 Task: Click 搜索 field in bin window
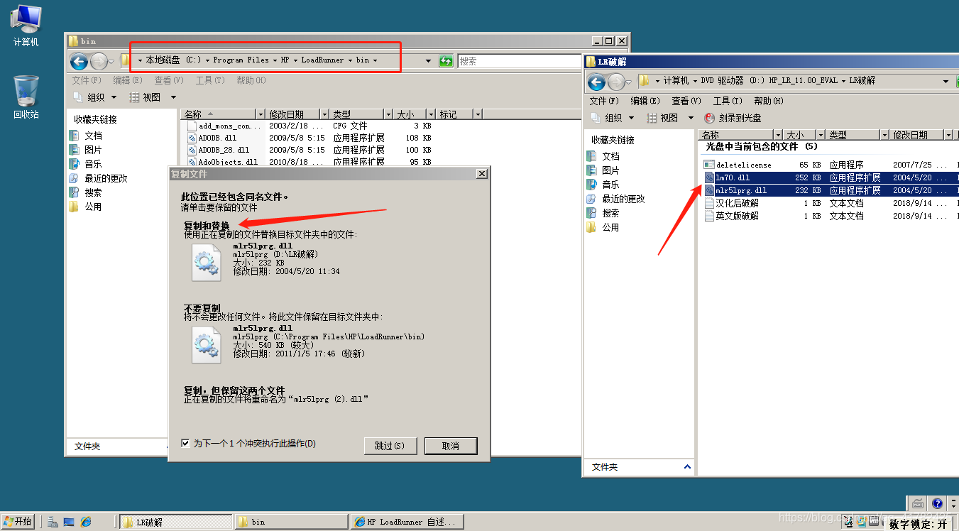(520, 61)
